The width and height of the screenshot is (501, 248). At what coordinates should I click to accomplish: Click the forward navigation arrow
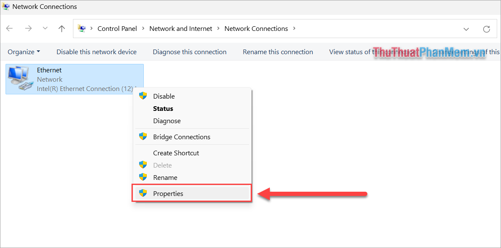click(28, 28)
